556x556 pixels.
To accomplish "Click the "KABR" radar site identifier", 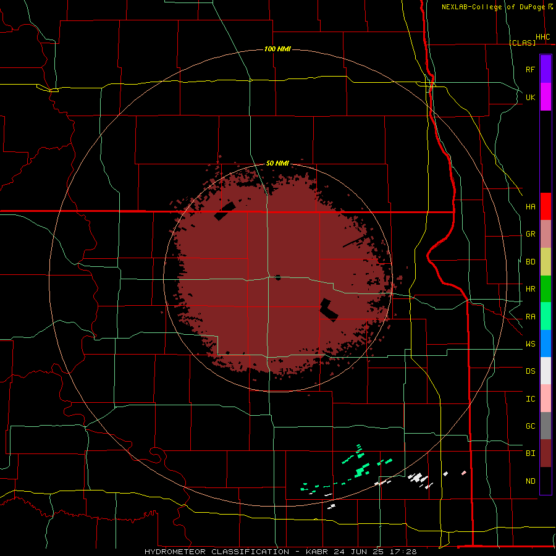I will (x=317, y=552).
